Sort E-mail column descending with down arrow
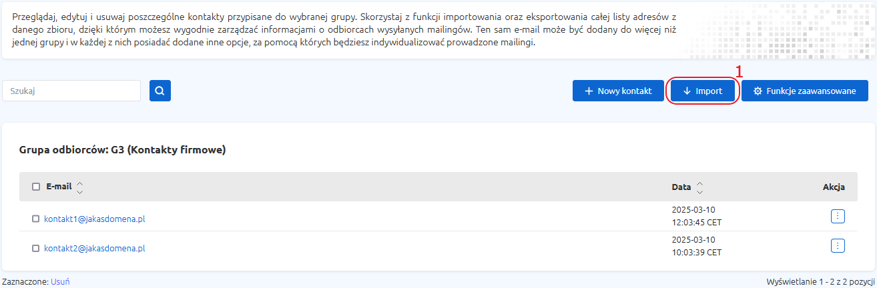Screen dimensions: 877x288 pos(80,191)
